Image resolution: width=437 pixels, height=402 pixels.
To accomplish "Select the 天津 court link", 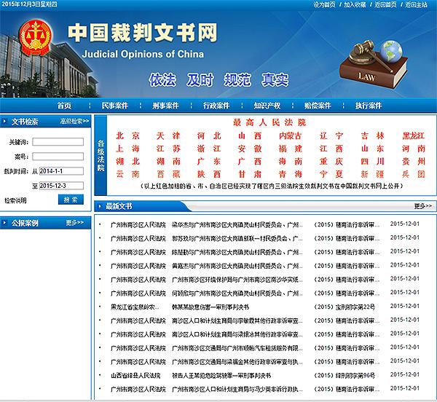I will pos(168,136).
